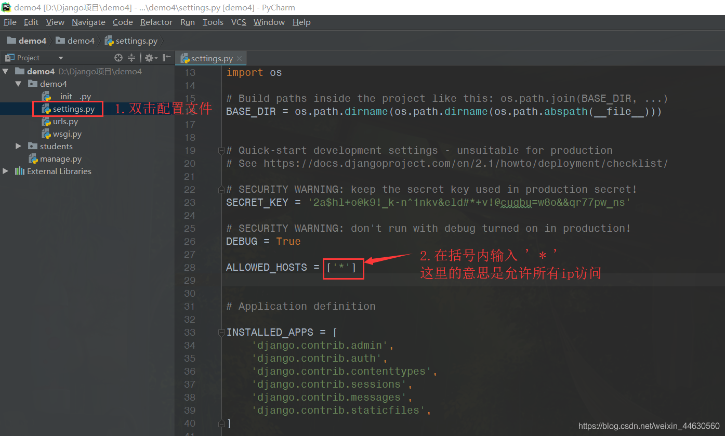Open the File menu

tap(10, 22)
